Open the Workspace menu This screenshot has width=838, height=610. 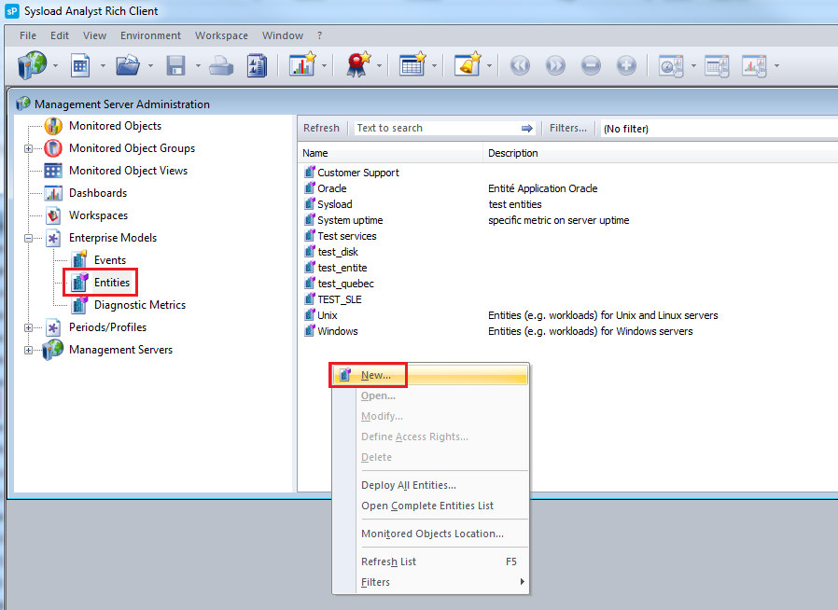(x=221, y=35)
